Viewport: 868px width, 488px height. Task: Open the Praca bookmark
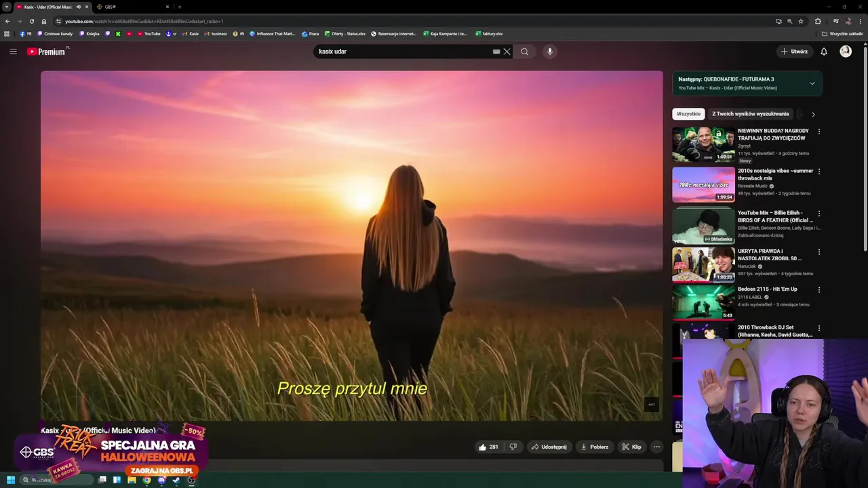pyautogui.click(x=311, y=34)
